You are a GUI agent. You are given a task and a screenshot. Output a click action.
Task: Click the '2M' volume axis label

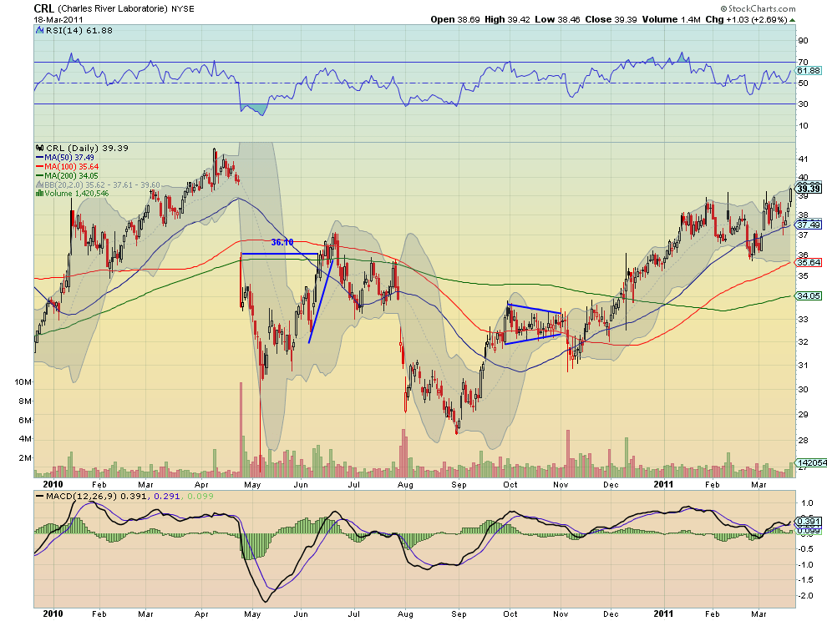coord(25,457)
